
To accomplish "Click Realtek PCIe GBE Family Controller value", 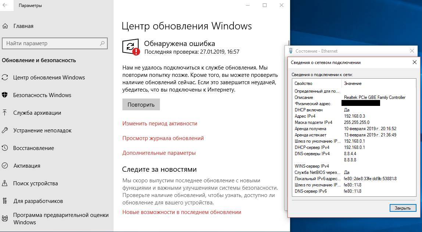I will [x=375, y=97].
